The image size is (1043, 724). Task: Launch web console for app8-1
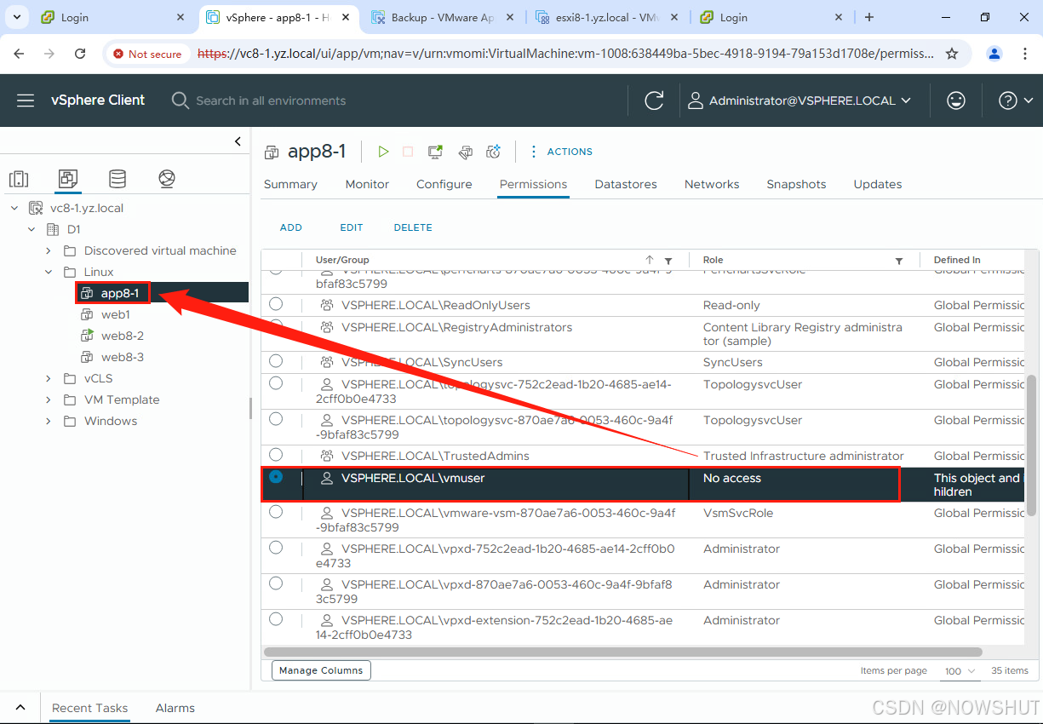[435, 152]
